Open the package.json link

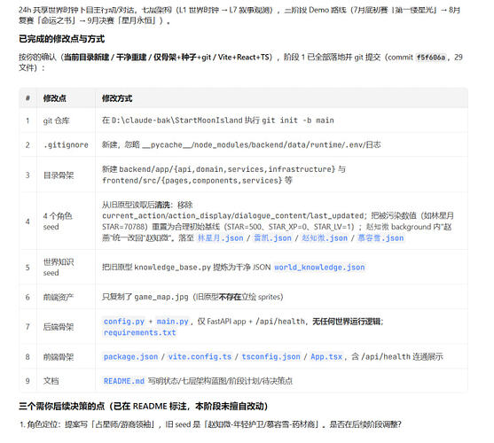130,356
